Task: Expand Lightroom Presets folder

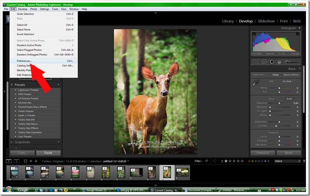Action: pos(15,90)
